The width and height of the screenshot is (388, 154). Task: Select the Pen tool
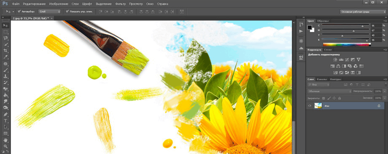coord(5,114)
